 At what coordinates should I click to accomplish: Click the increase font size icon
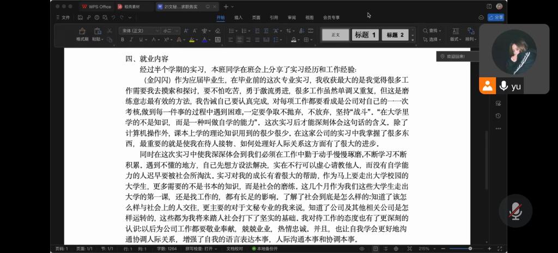tap(186, 31)
